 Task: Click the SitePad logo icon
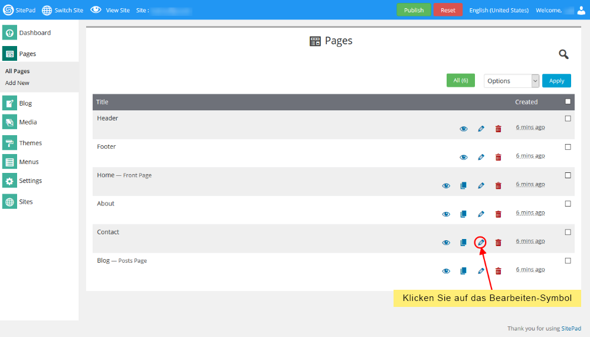click(x=8, y=10)
